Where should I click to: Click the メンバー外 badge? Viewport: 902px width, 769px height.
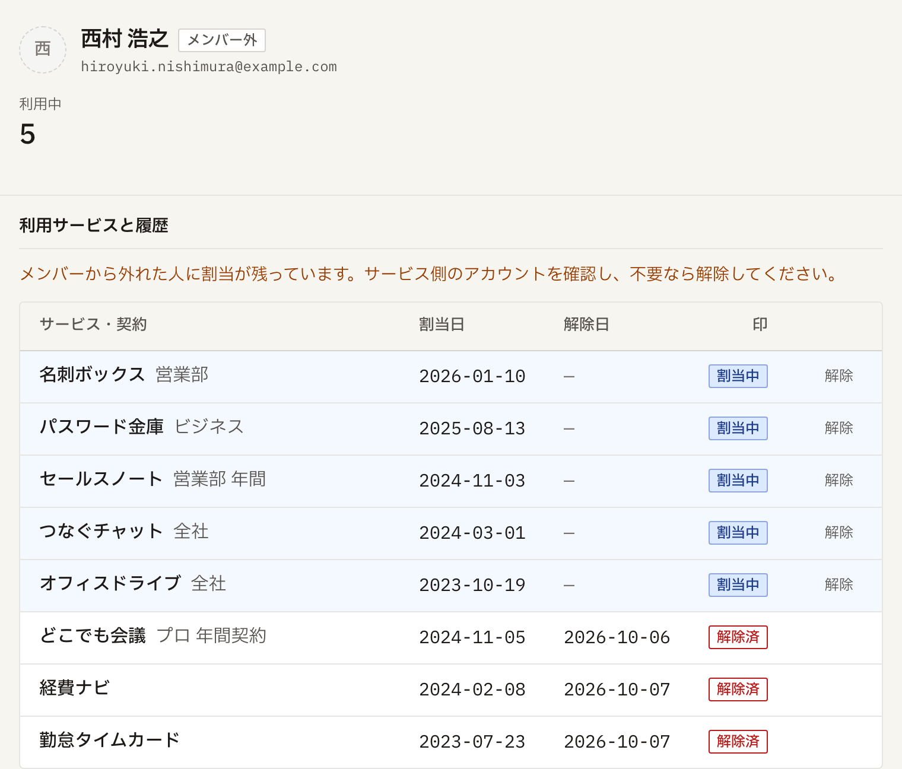[x=222, y=40]
